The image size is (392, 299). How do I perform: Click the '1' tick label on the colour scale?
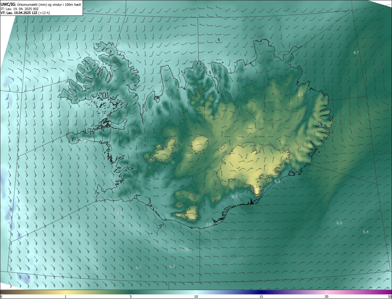coord(66,297)
